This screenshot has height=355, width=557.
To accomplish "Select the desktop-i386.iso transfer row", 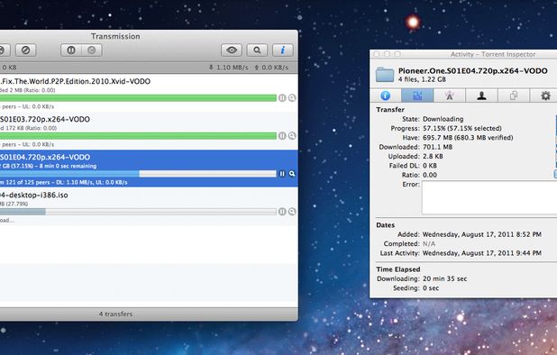I will click(x=149, y=206).
